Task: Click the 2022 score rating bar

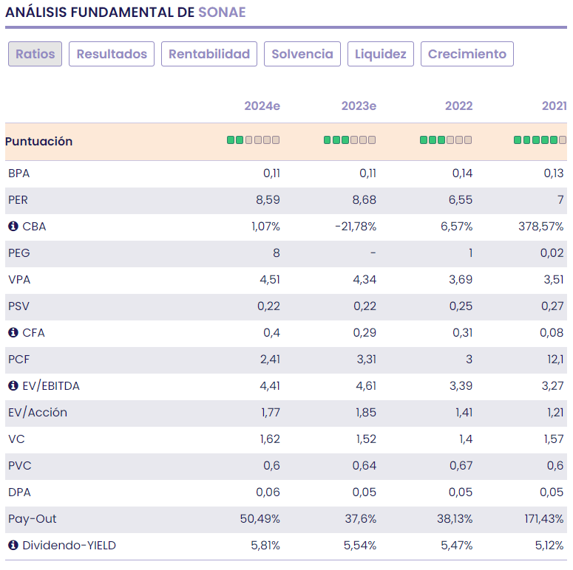Action: point(446,140)
